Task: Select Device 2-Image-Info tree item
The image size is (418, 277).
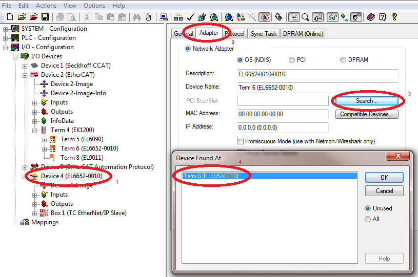Action: [x=78, y=93]
